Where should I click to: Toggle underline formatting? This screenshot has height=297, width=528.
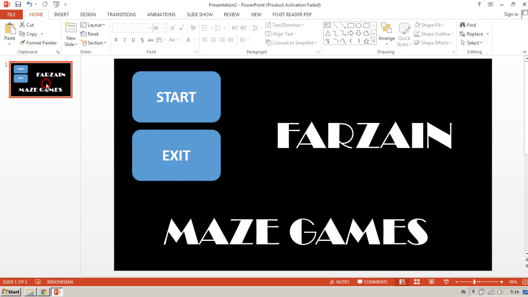(x=133, y=40)
